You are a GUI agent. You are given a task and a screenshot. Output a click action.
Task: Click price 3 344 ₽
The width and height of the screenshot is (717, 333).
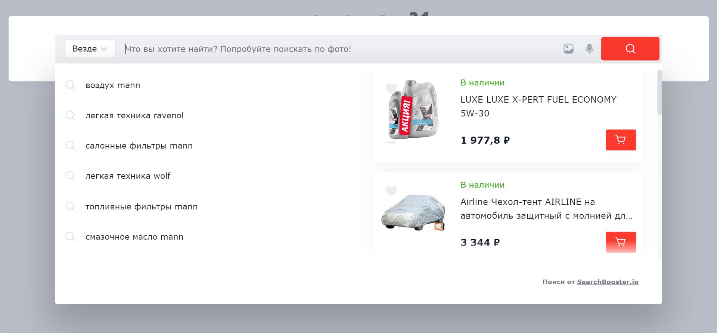pos(480,243)
